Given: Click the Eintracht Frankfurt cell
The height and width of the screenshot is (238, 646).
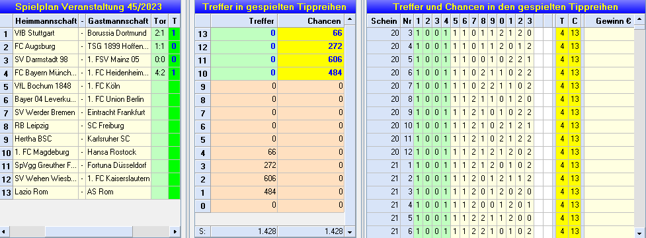Looking at the screenshot, I should [118, 112].
